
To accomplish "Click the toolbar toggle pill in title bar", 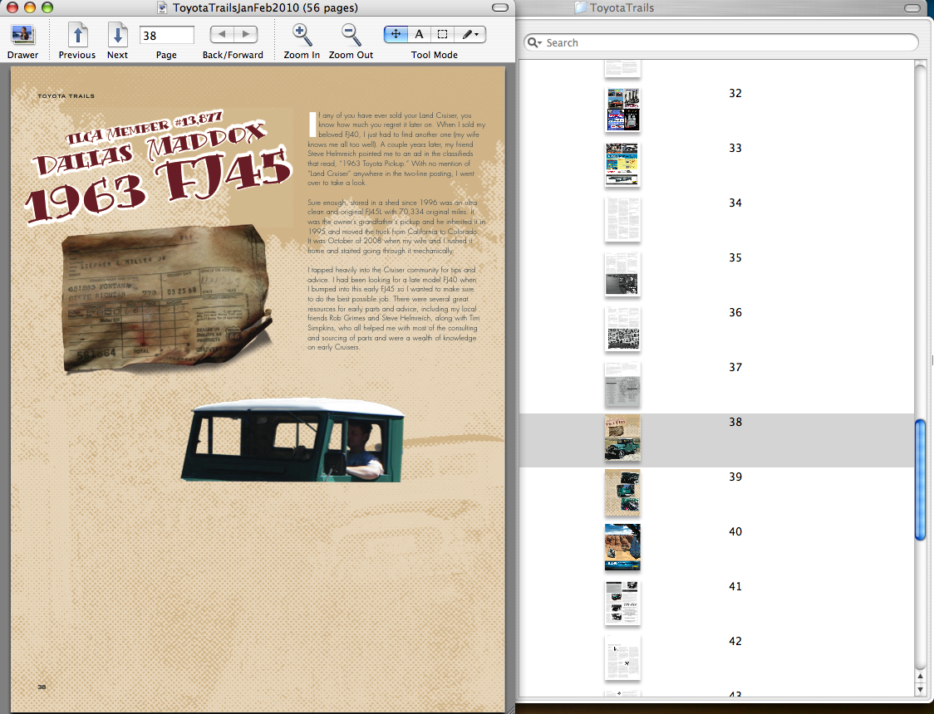I will 500,7.
